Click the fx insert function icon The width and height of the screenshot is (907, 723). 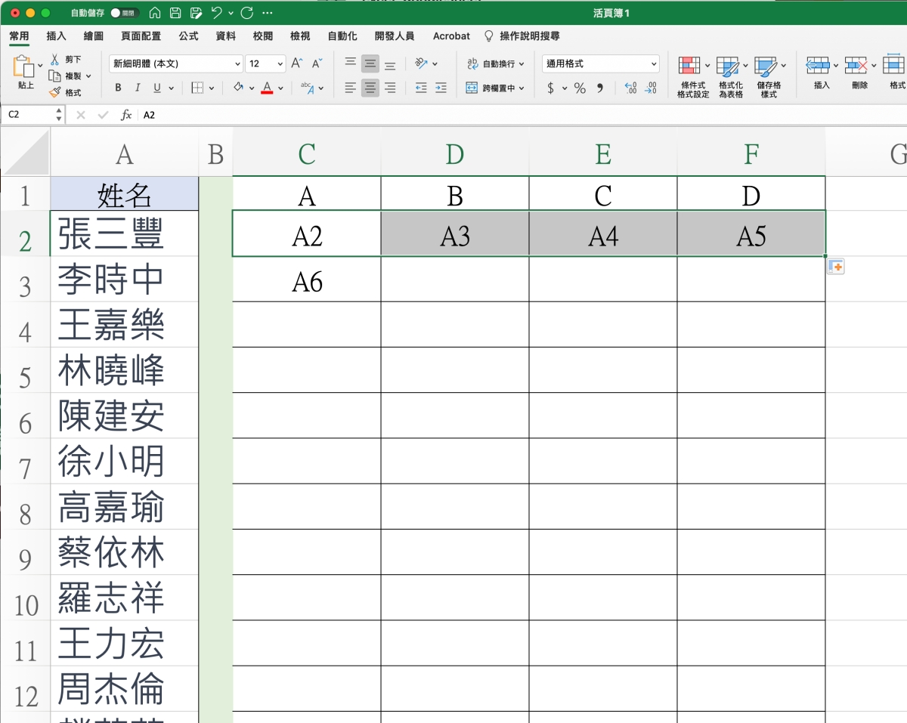(126, 115)
